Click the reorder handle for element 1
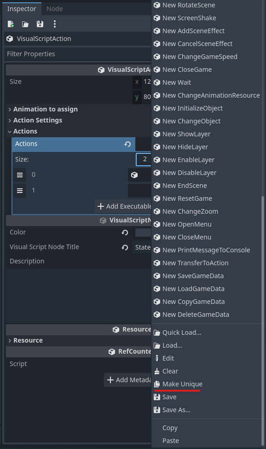 pyautogui.click(x=20, y=191)
